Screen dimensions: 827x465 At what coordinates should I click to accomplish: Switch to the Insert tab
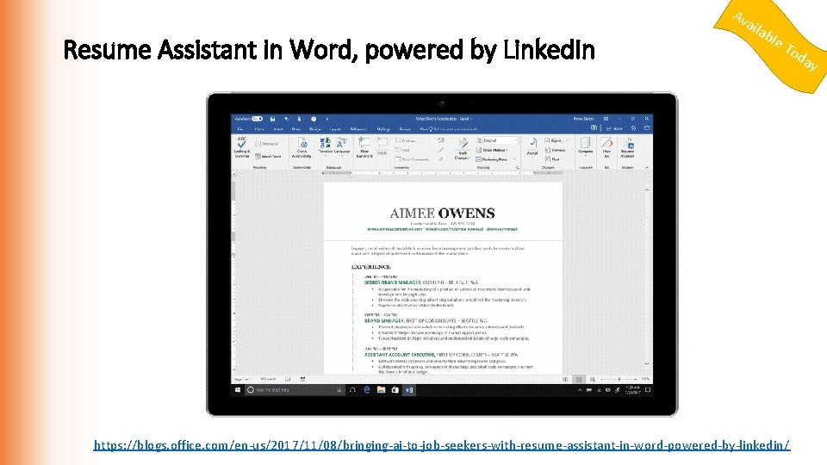click(x=278, y=129)
